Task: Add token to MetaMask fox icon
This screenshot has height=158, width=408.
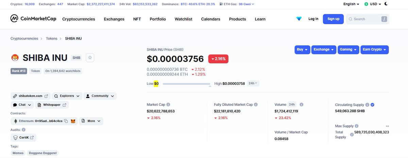Action: (73, 121)
